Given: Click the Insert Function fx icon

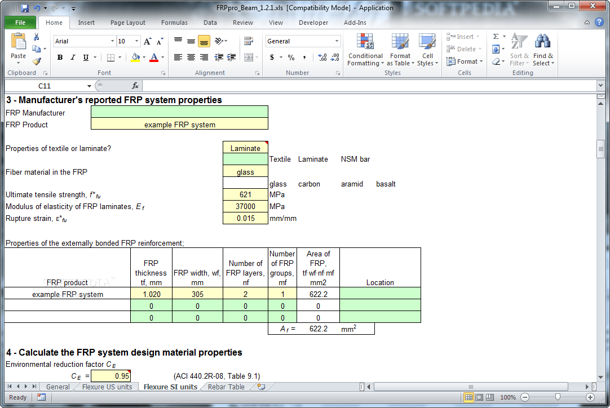Looking at the screenshot, I should click(x=135, y=86).
